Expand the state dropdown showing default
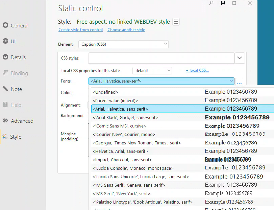 [x=169, y=71]
